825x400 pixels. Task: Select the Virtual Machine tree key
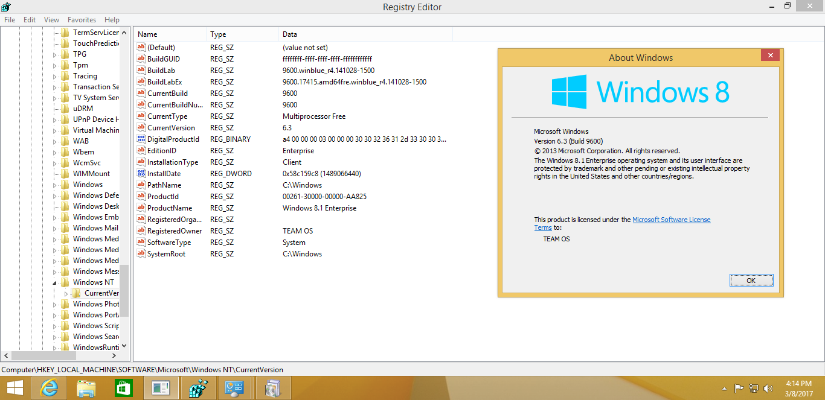click(x=96, y=130)
